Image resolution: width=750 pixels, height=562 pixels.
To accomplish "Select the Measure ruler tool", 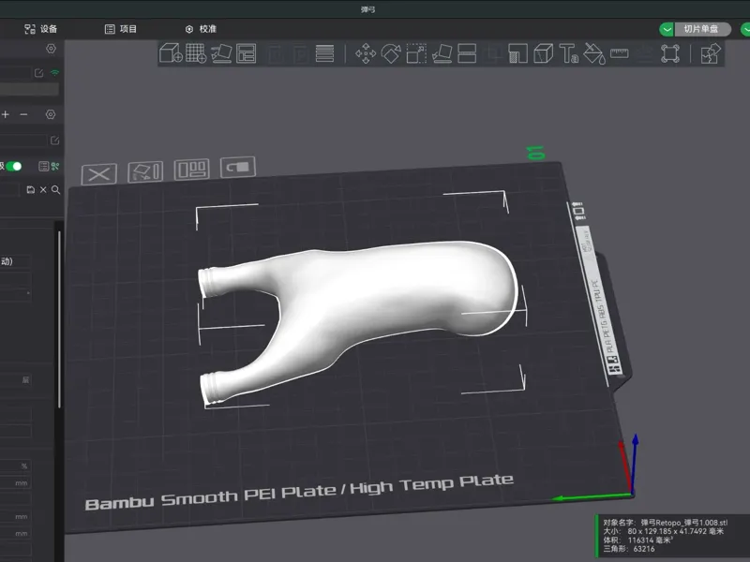I will 619,53.
